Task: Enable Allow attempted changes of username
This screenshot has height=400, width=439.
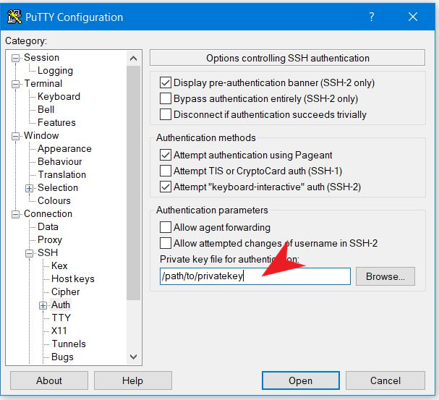Action: tap(166, 243)
